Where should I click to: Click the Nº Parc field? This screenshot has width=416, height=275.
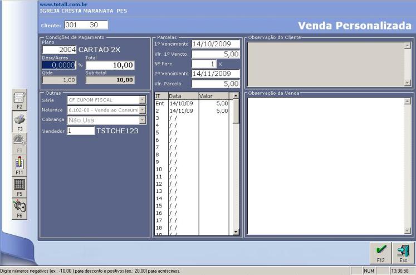pos(204,64)
